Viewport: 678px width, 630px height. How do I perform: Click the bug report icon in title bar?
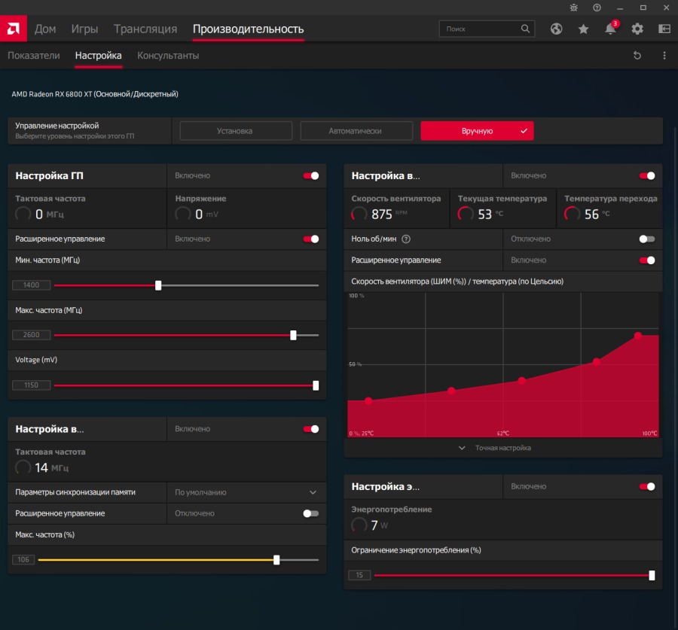[575, 8]
